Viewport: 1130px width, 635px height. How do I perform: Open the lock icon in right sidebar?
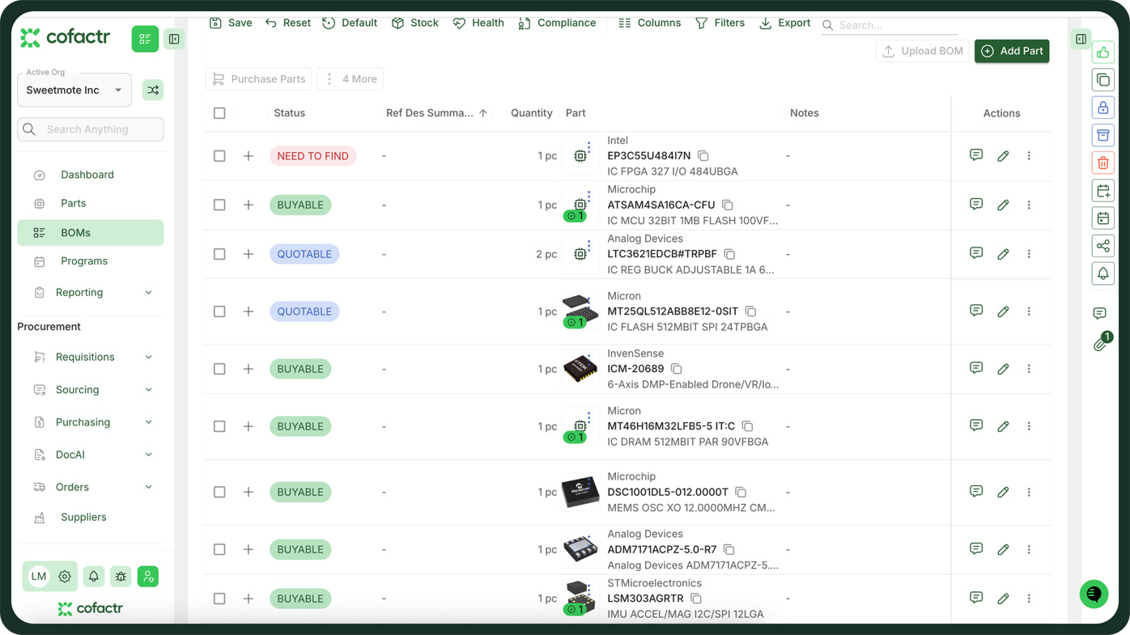1102,108
